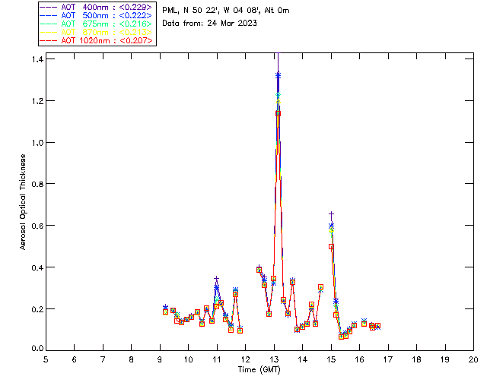Click the AOT 870nm legend entry
Screen dimensions: 487x389
coord(97,32)
